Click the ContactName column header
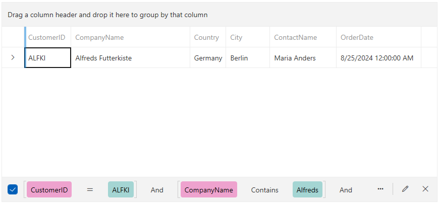The image size is (440, 203). click(296, 37)
